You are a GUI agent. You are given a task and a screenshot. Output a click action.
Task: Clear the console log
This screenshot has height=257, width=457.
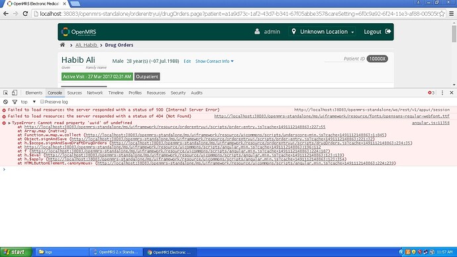point(5,102)
